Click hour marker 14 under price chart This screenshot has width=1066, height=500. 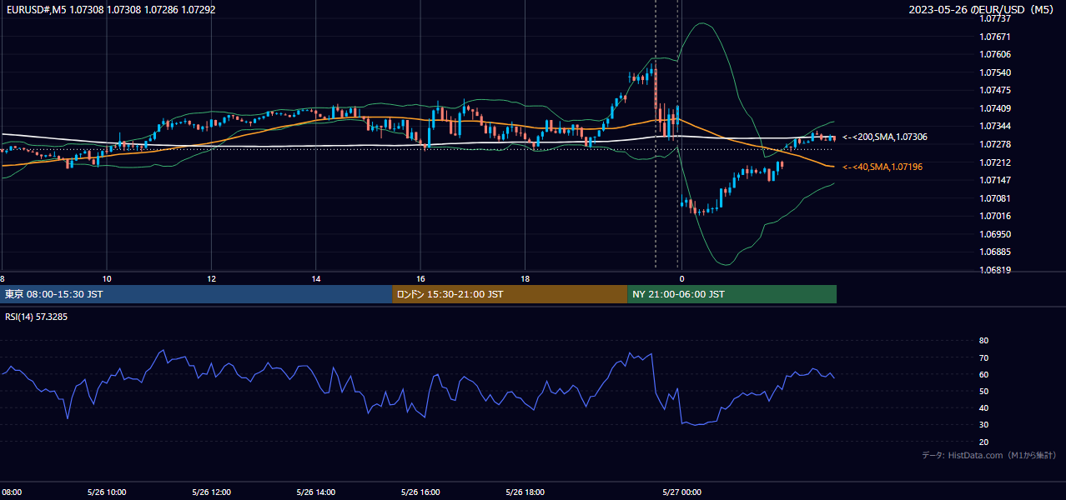tap(315, 279)
